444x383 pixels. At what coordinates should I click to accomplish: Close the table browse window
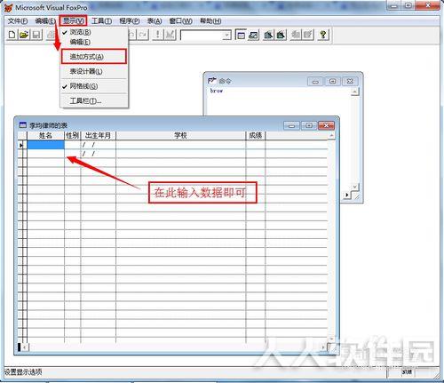[x=326, y=125]
